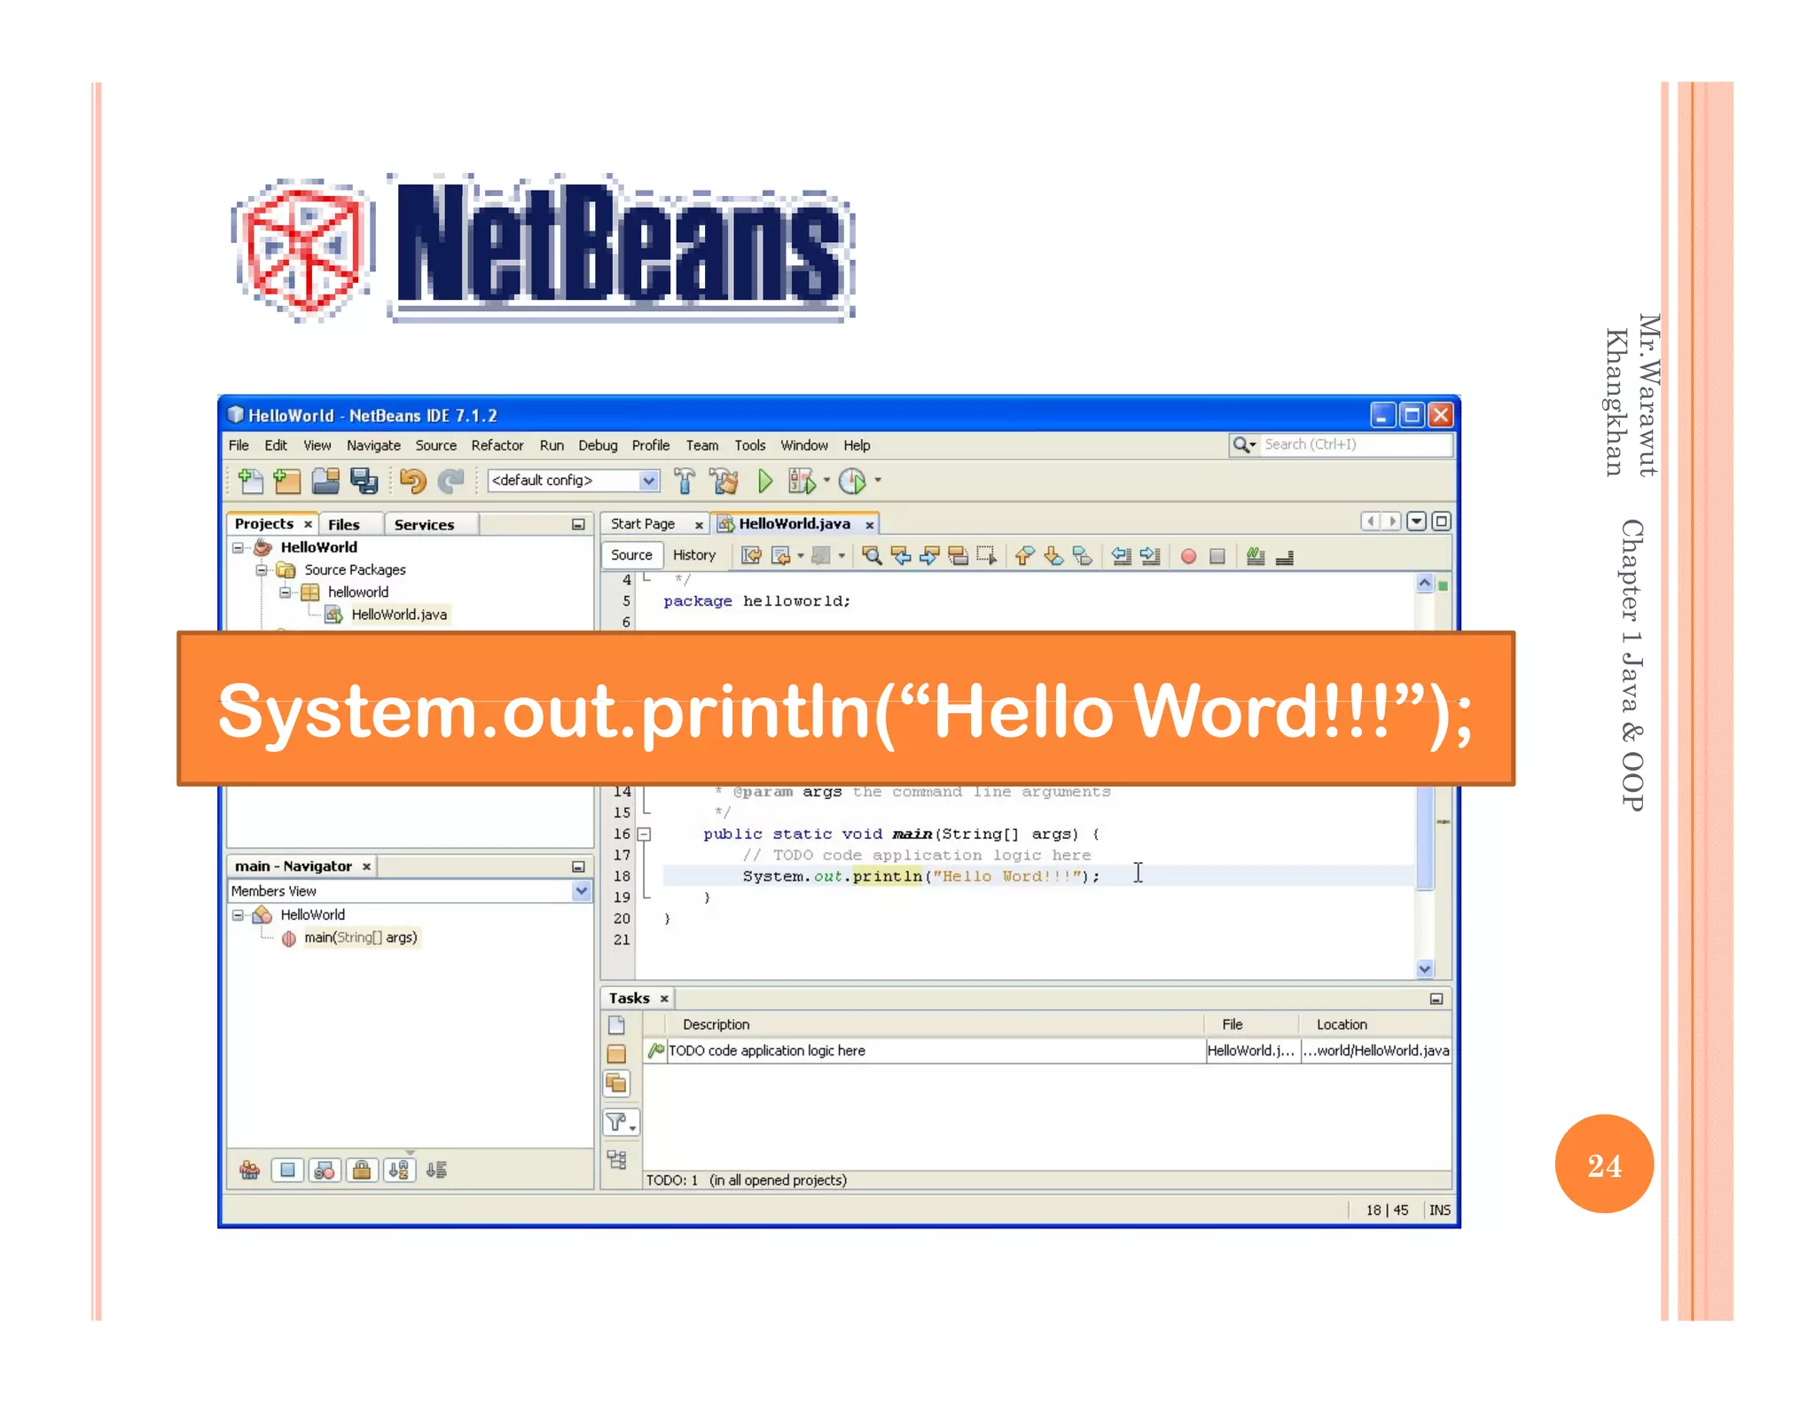Click Show Tasks for Current File icon

click(617, 1025)
